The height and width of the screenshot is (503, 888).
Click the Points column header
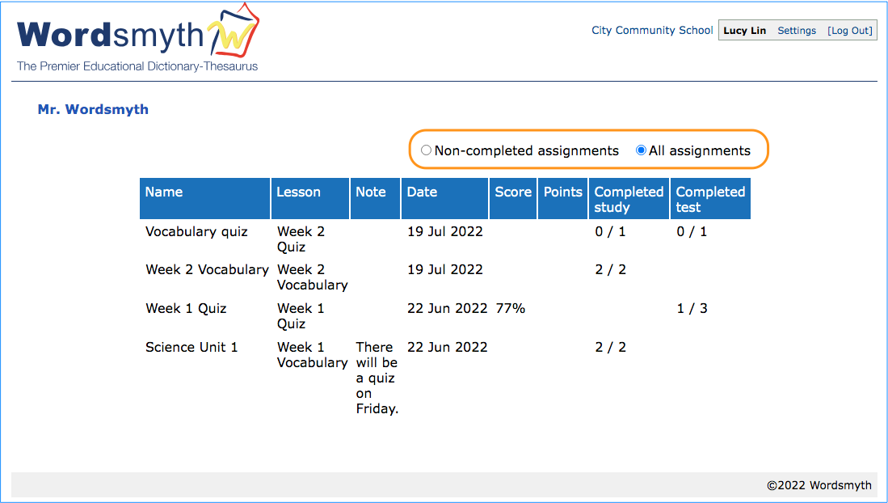(562, 192)
